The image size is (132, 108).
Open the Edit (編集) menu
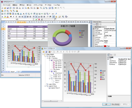pyautogui.click(x=15, y=5)
